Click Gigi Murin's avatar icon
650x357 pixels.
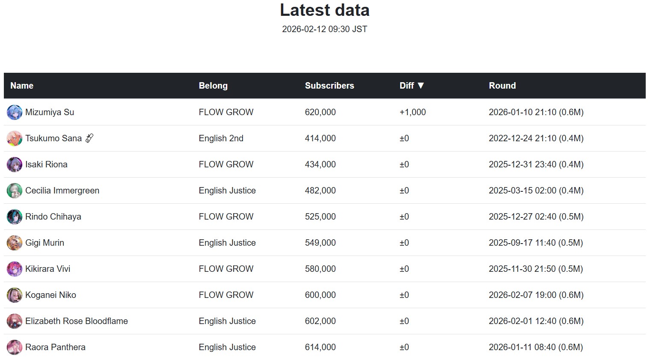pyautogui.click(x=15, y=243)
